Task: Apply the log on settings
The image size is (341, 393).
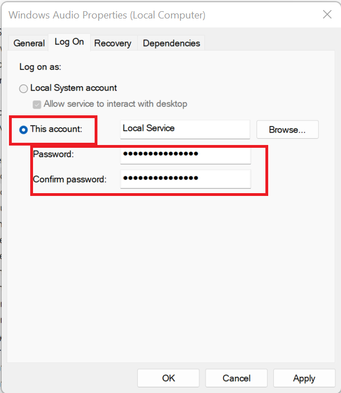Action: coord(304,378)
